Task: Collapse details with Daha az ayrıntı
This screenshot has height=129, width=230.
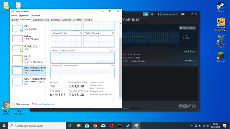Action: [20, 104]
